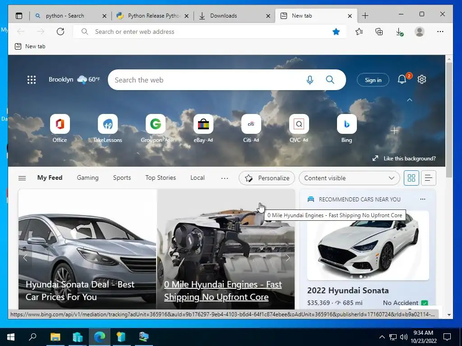
Task: Click the web search magnifier icon
Action: [330, 80]
